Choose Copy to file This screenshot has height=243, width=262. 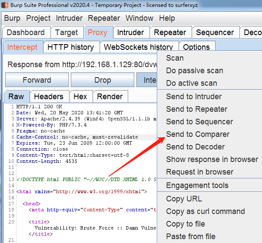click(x=210, y=224)
